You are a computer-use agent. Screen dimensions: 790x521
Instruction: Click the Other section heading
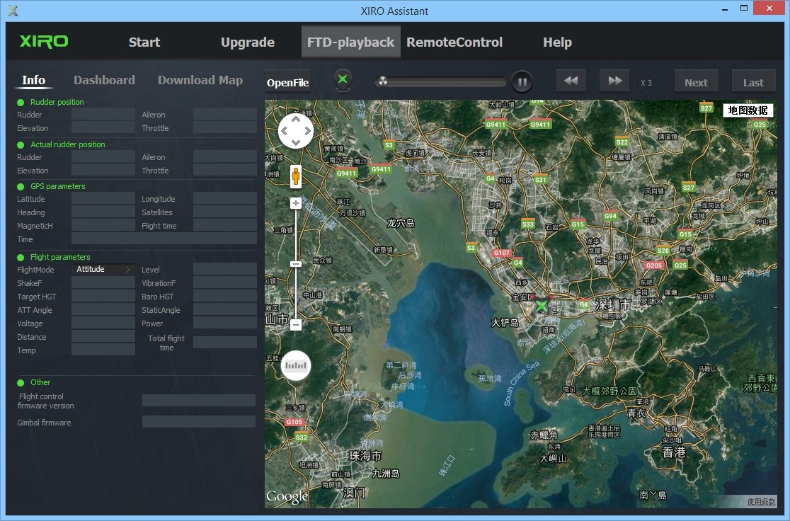[x=40, y=382]
